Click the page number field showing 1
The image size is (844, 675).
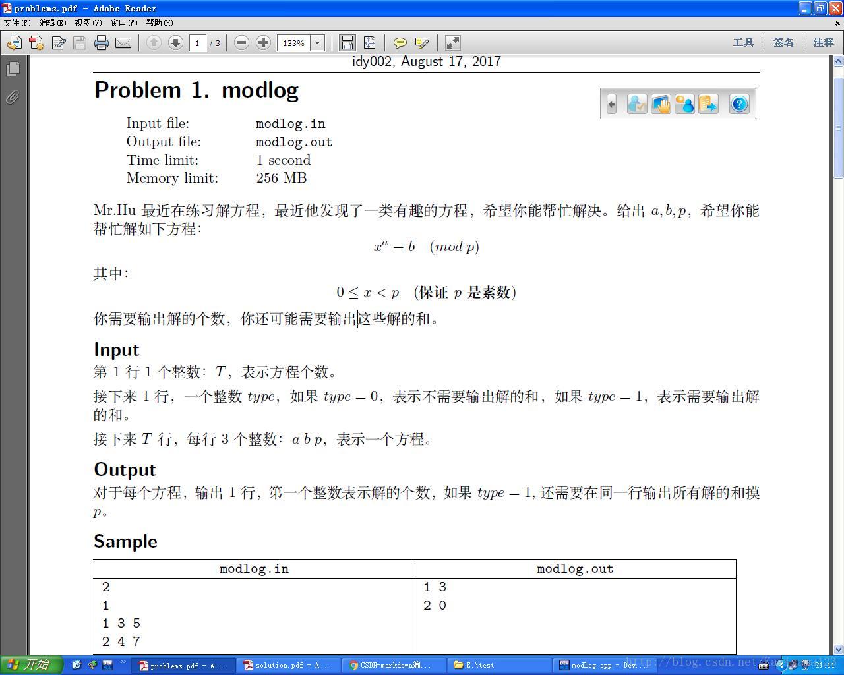198,43
